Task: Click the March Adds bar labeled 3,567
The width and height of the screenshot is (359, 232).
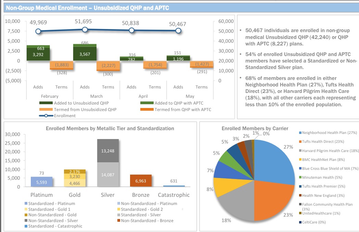Action: click(x=85, y=54)
